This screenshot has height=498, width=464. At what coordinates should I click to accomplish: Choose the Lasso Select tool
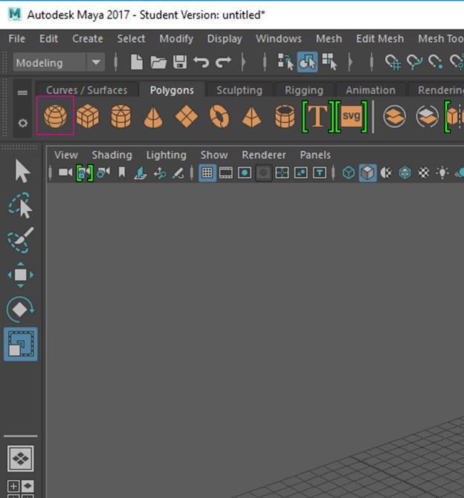point(21,205)
